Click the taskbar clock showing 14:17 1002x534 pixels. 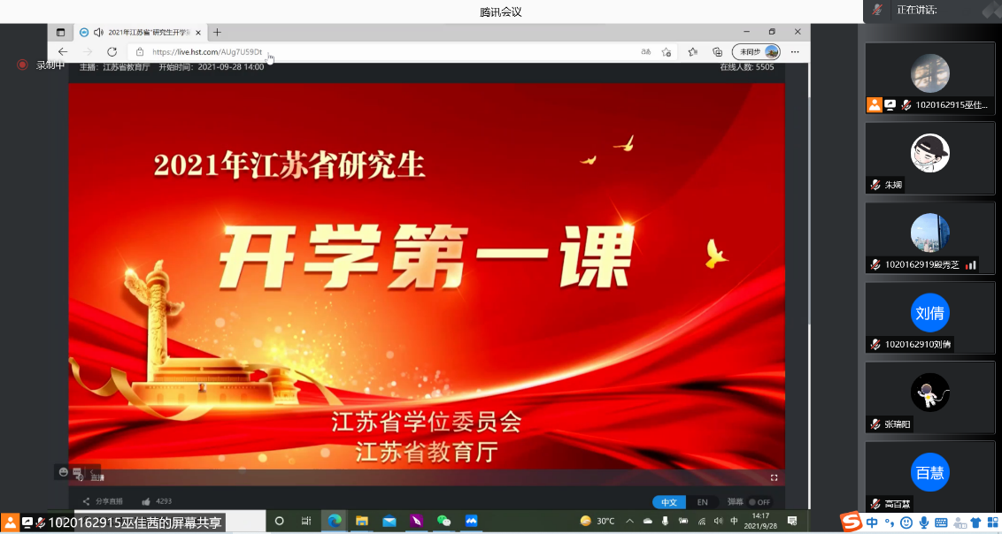[760, 521]
